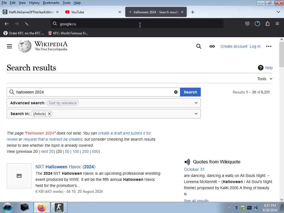Open the File menu
284x213 pixels.
point(4,3)
